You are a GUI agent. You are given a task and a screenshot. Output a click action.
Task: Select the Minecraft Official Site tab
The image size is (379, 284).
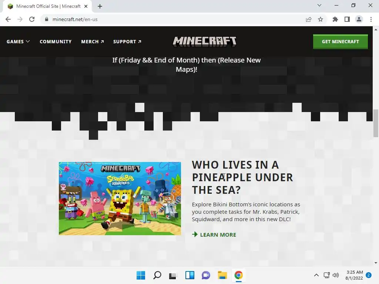click(x=47, y=6)
